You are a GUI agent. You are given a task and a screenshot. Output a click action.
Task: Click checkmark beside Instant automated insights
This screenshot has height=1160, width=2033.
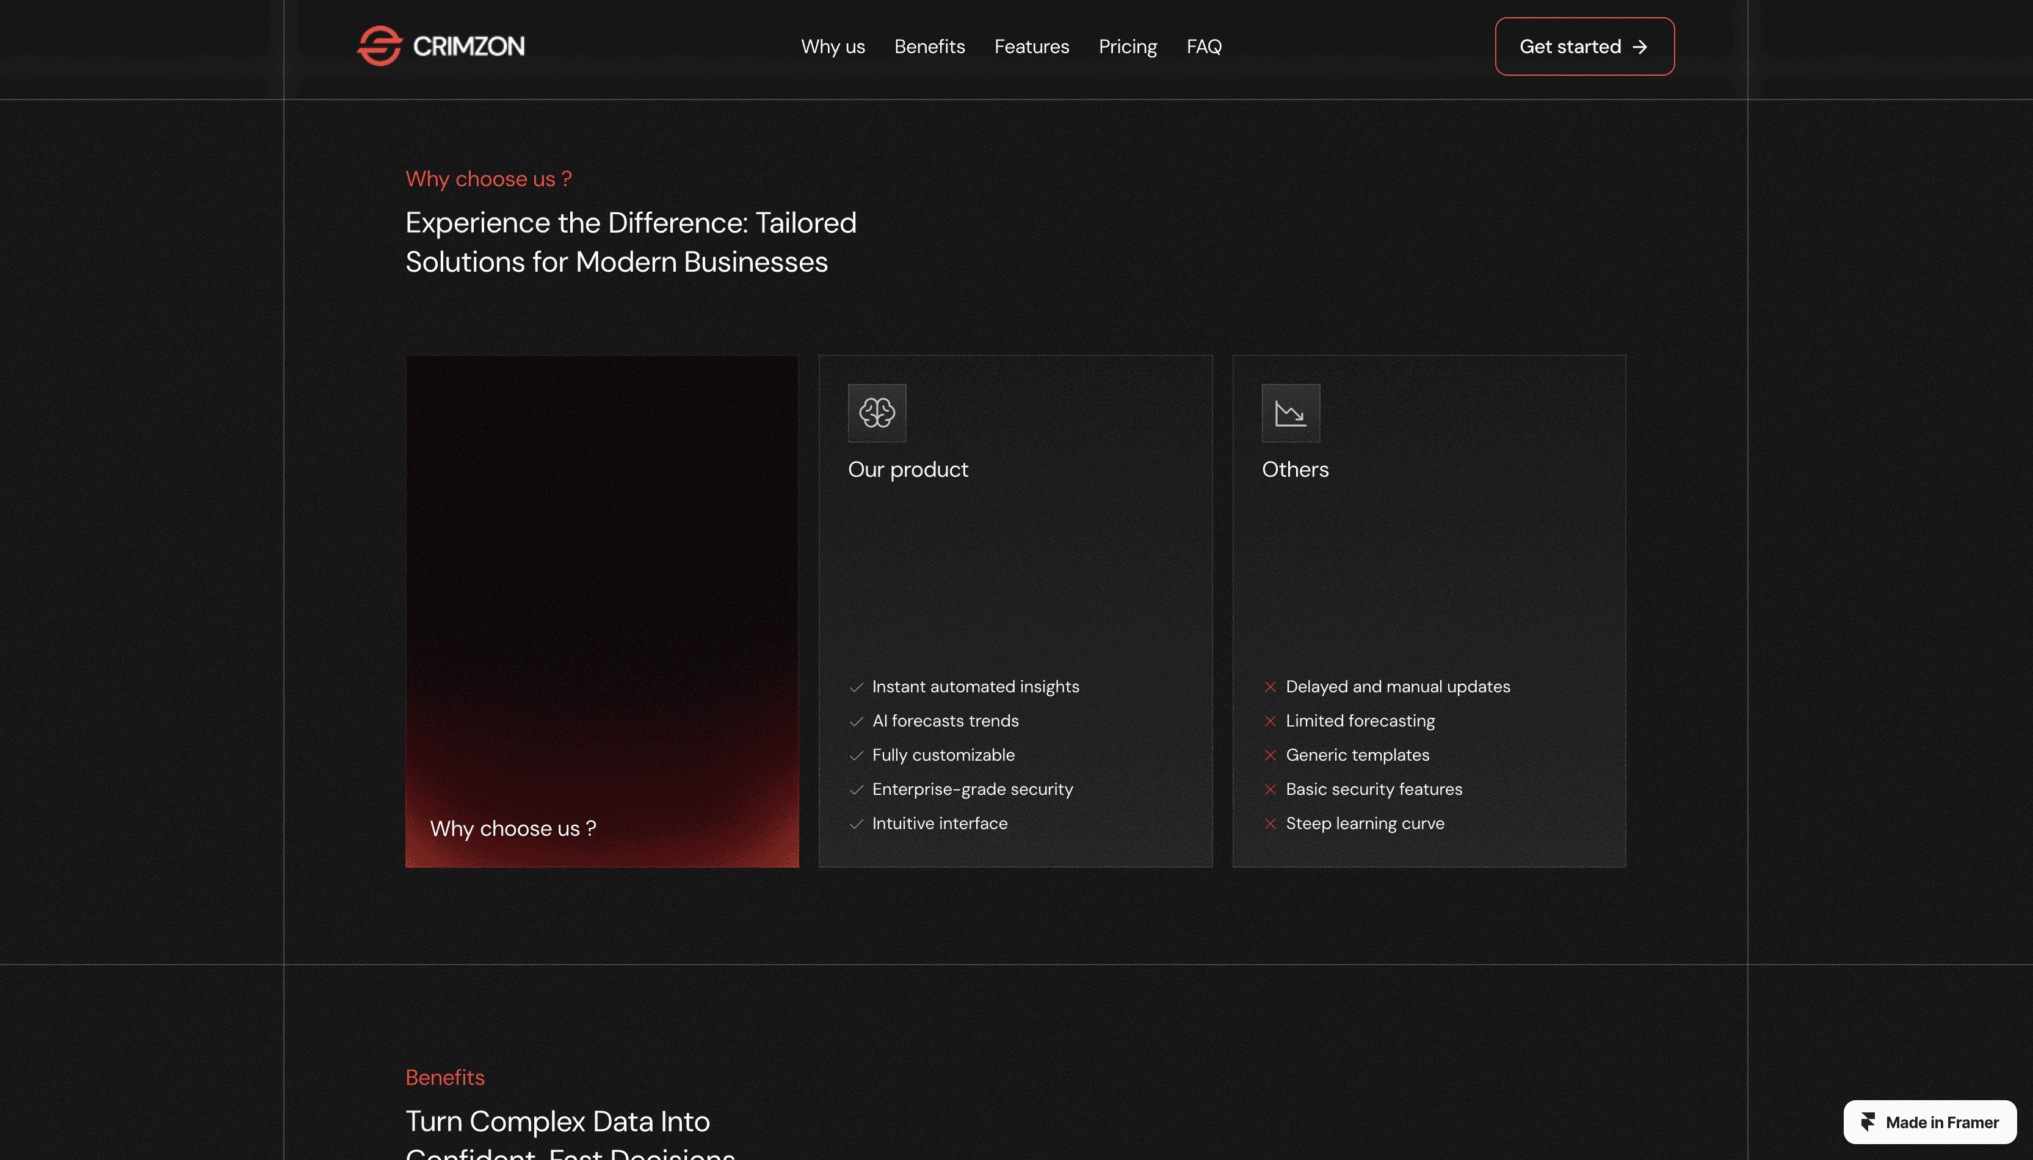pos(857,687)
